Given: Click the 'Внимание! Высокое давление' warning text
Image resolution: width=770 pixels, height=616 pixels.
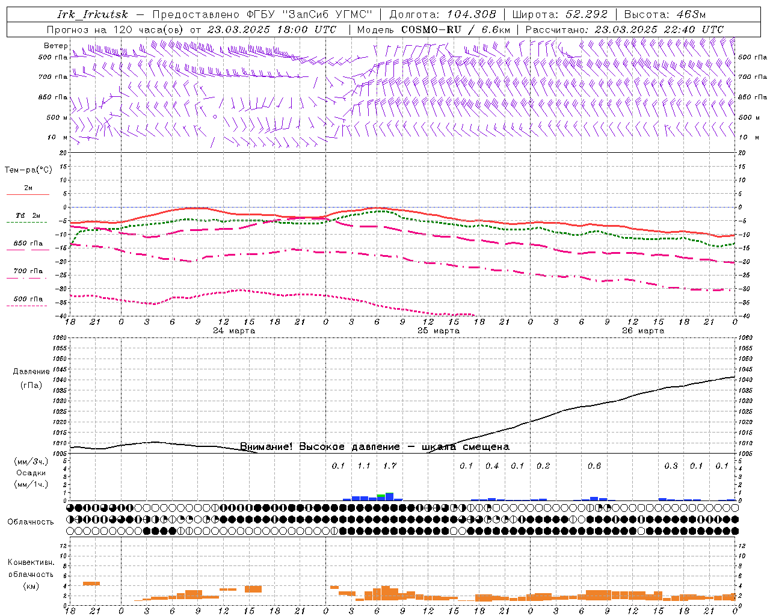Looking at the screenshot, I should click(x=320, y=446).
